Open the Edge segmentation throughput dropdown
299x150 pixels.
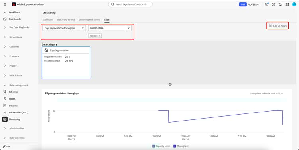(64, 28)
